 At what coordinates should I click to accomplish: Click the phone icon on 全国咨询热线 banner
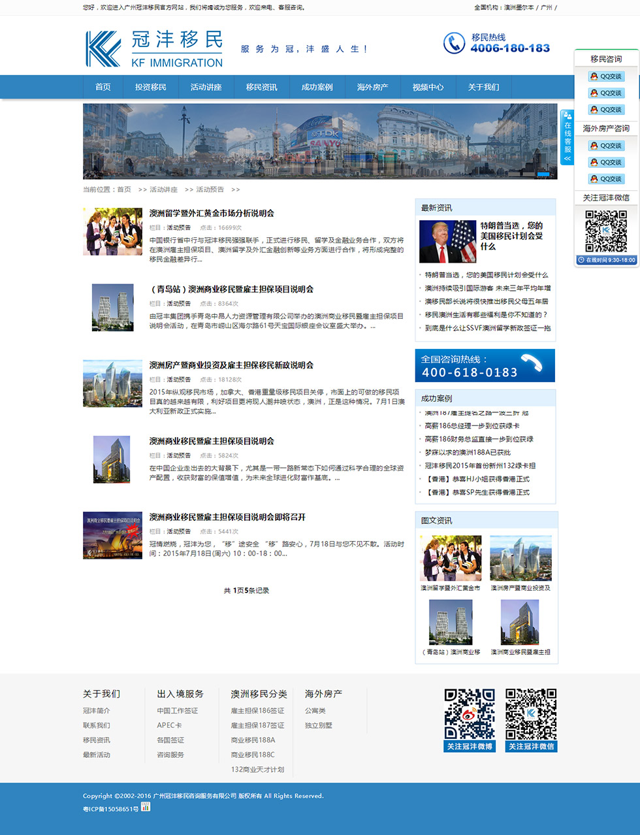532,363
